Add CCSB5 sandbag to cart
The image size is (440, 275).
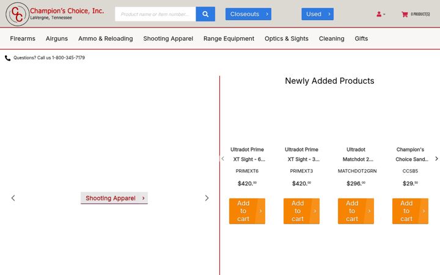410,211
